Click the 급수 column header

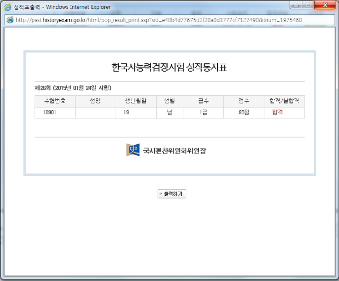(x=203, y=101)
